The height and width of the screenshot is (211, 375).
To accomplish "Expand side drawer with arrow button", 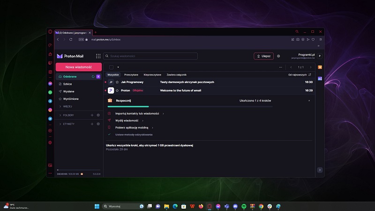I will click(x=320, y=170).
